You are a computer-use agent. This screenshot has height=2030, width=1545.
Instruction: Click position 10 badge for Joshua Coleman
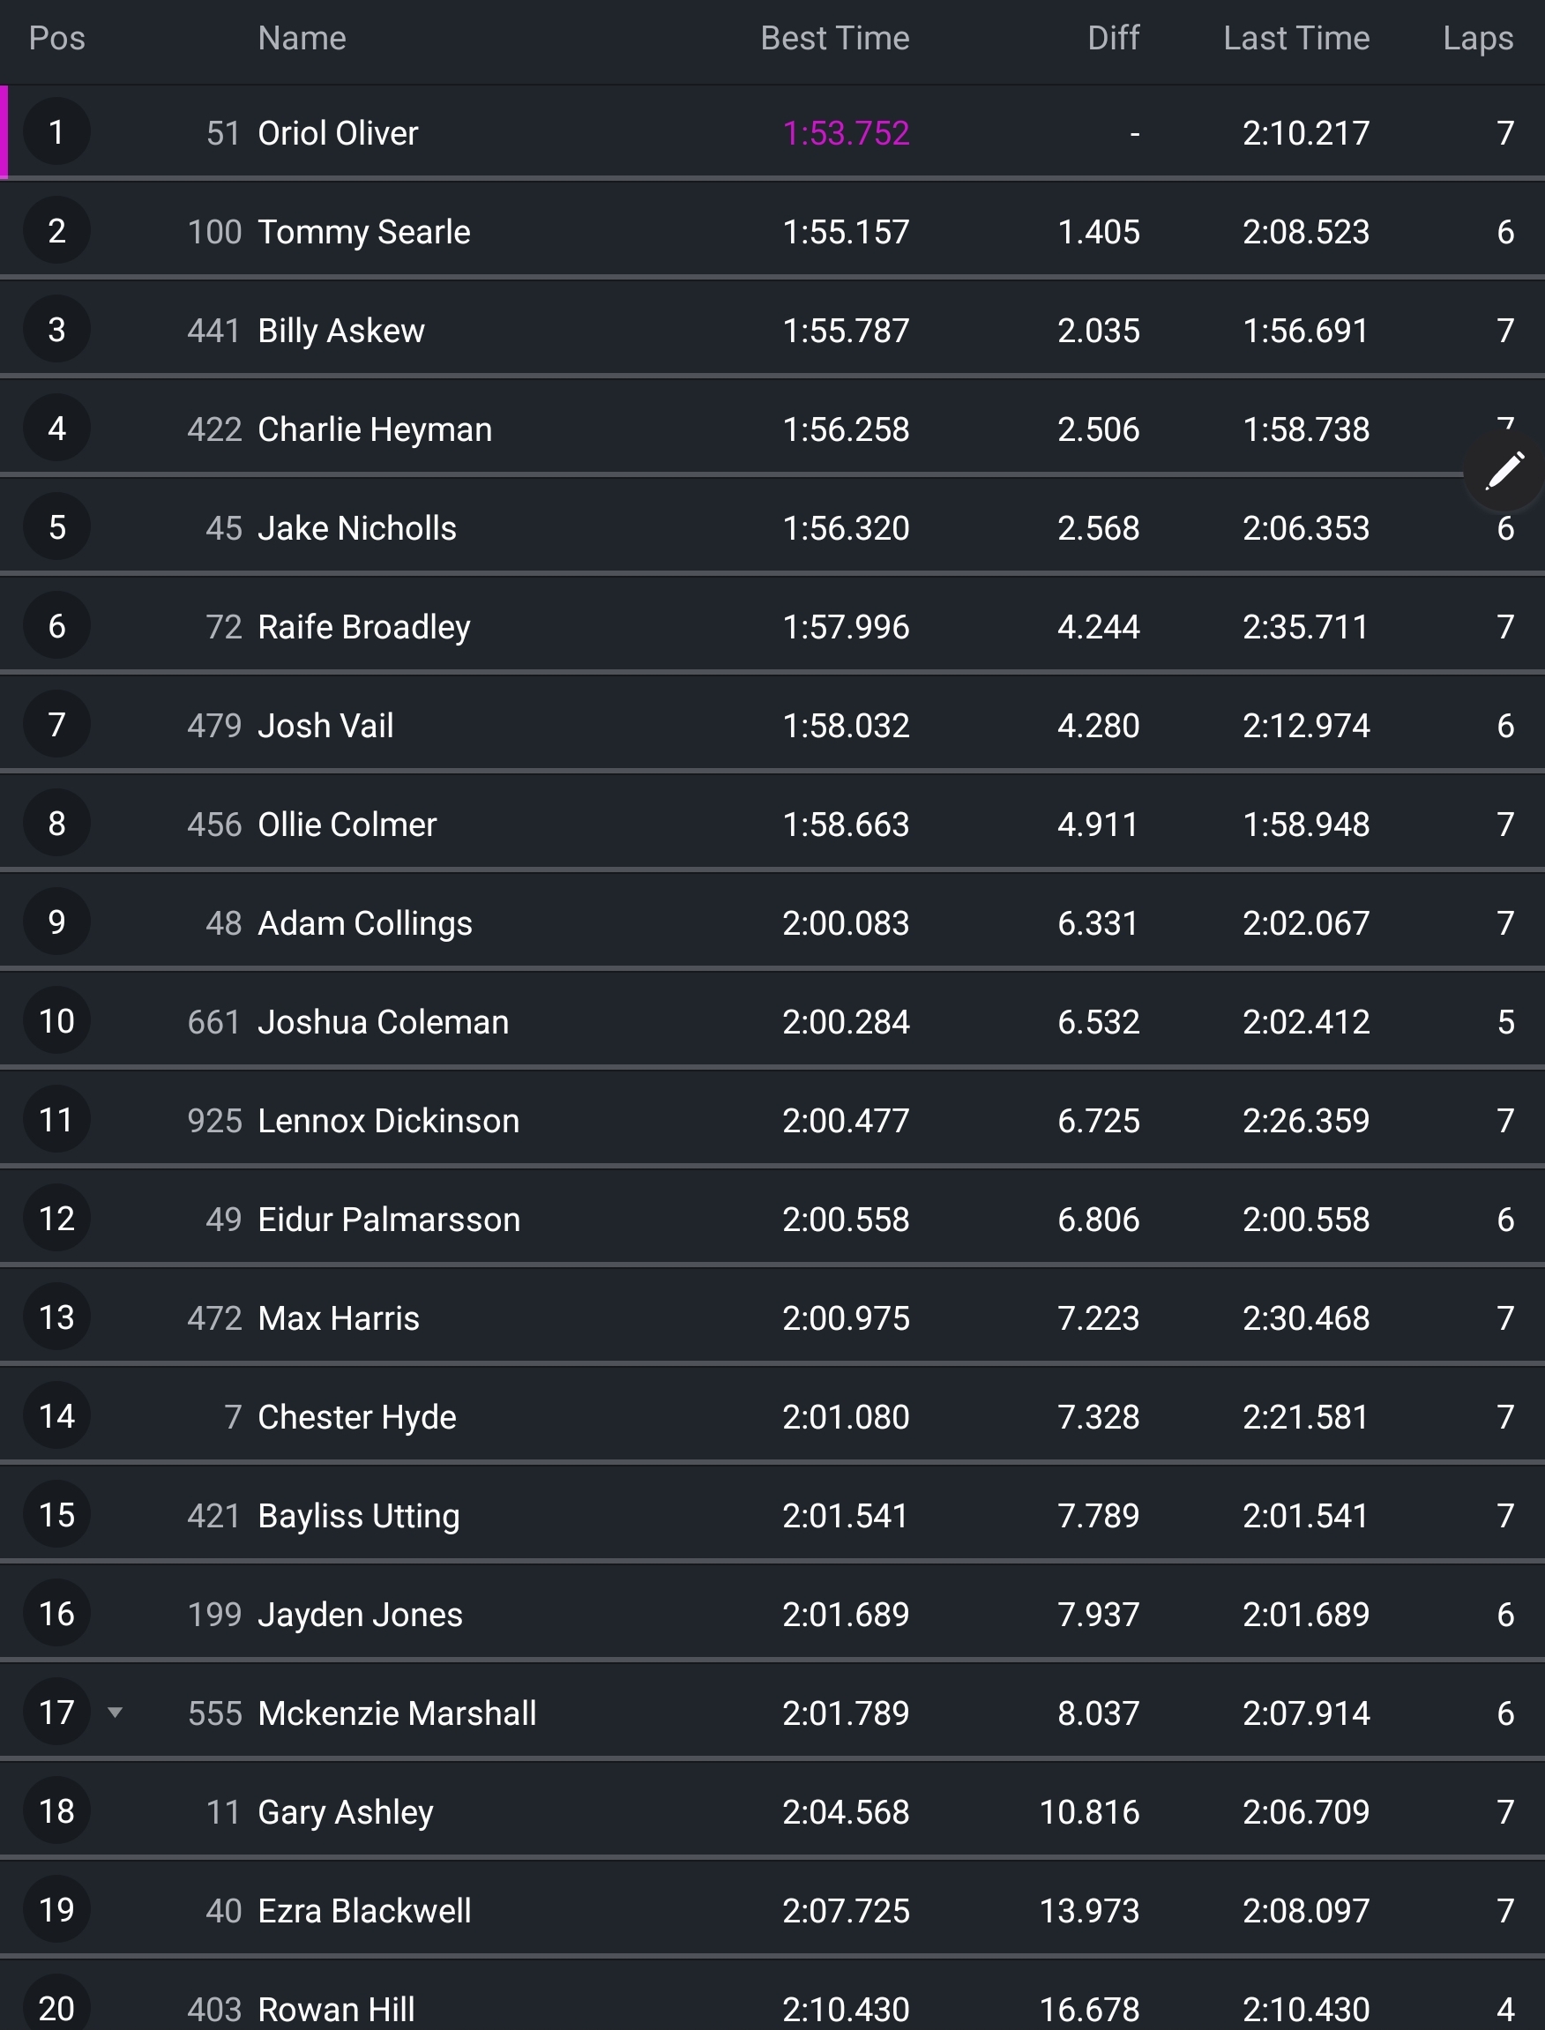point(57,1020)
